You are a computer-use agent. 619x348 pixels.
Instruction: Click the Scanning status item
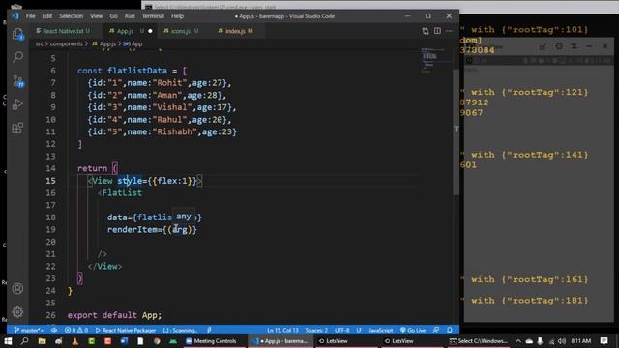pos(180,330)
